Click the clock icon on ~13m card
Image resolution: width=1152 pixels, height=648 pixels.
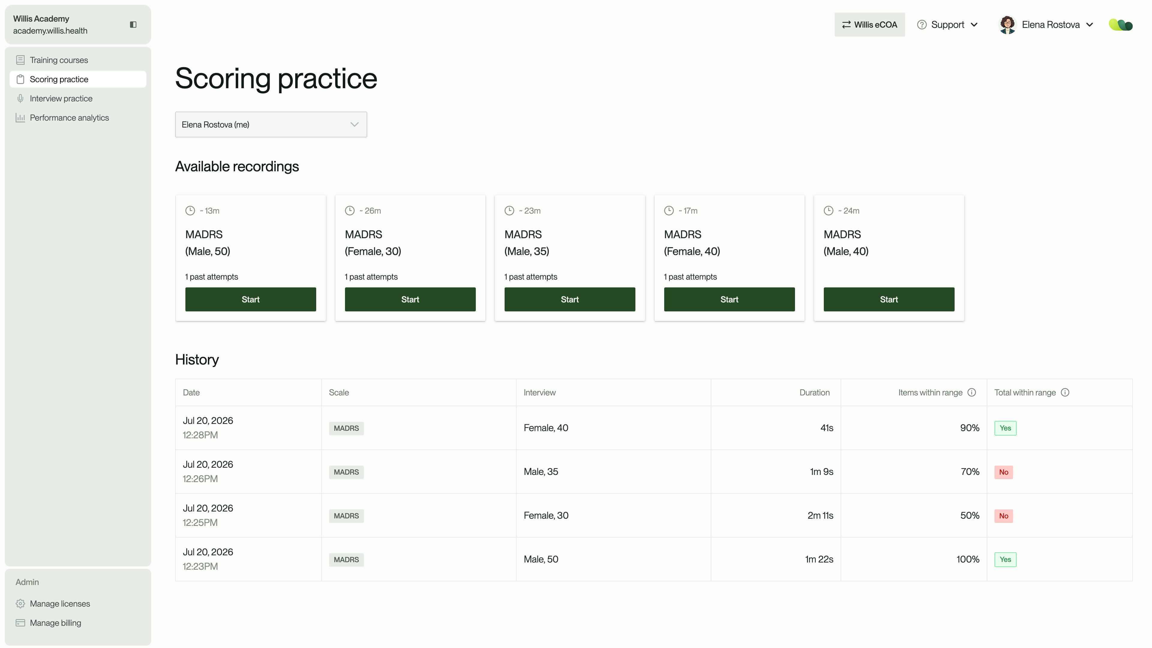click(x=190, y=211)
